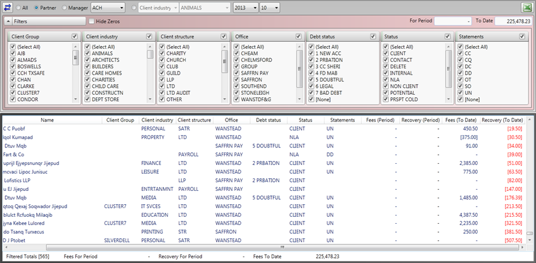The height and width of the screenshot is (263, 536).
Task: Select the Lofistics LLP row
Action: click(x=263, y=180)
